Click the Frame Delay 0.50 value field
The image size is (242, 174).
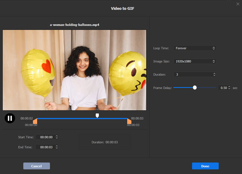[224, 88]
